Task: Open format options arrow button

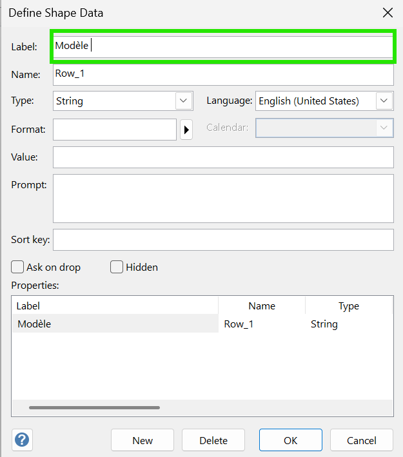Action: 186,130
